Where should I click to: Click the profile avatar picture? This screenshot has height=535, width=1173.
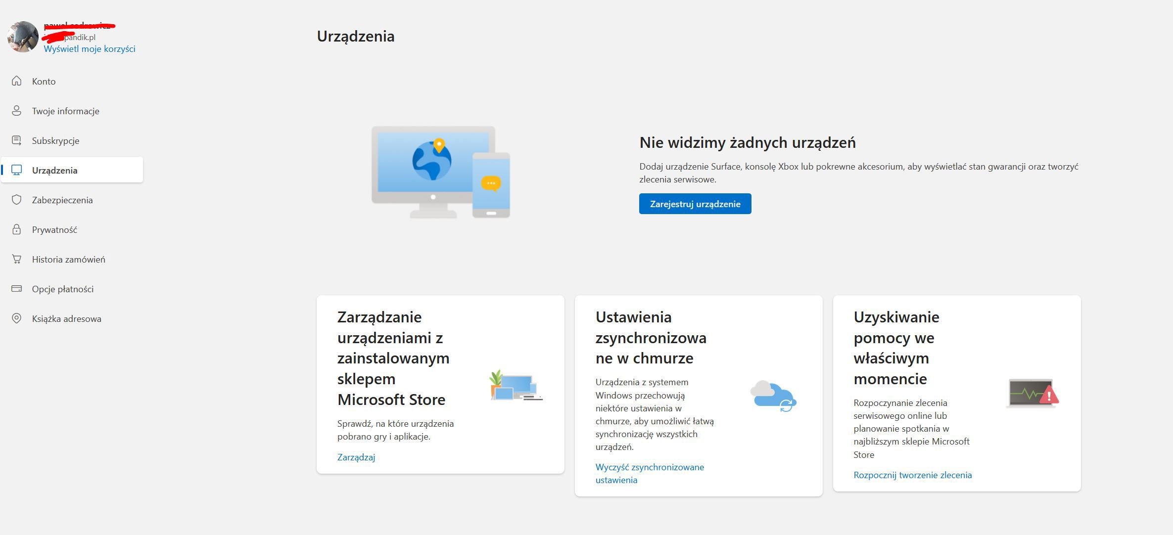coord(23,37)
